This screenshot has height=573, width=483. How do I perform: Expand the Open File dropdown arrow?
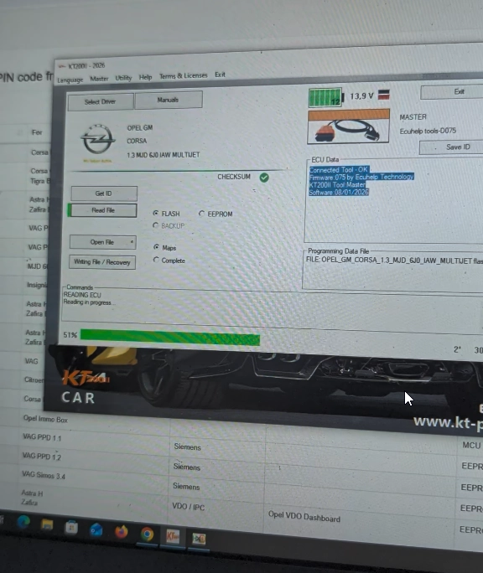pyautogui.click(x=132, y=242)
